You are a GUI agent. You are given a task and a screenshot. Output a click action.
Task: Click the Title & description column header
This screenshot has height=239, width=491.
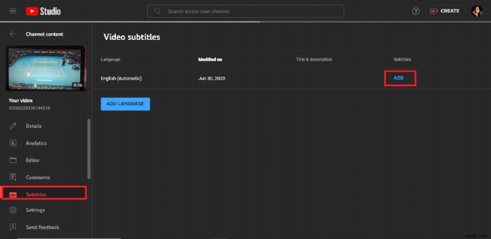point(314,59)
